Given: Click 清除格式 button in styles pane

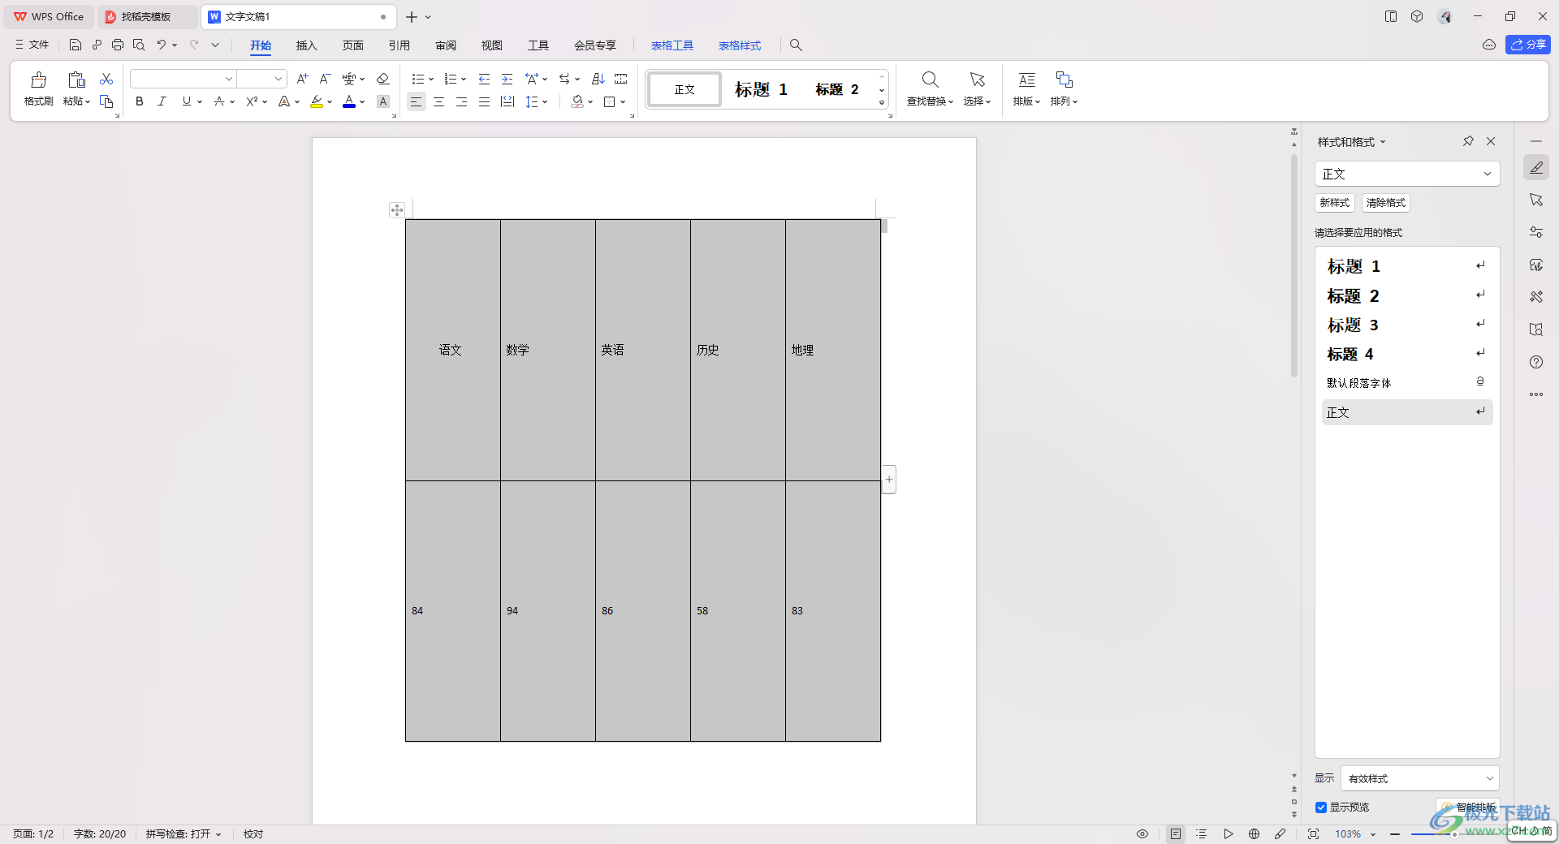Looking at the screenshot, I should (x=1385, y=203).
